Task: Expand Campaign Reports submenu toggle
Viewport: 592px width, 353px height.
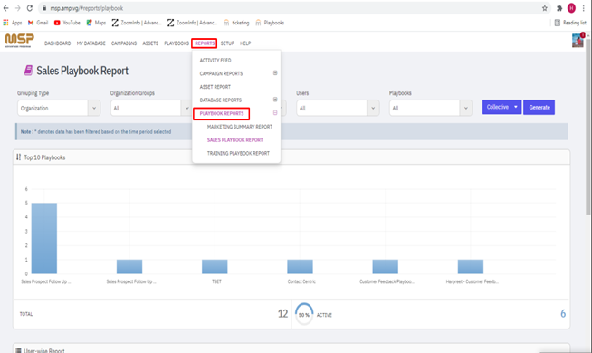Action: point(275,73)
